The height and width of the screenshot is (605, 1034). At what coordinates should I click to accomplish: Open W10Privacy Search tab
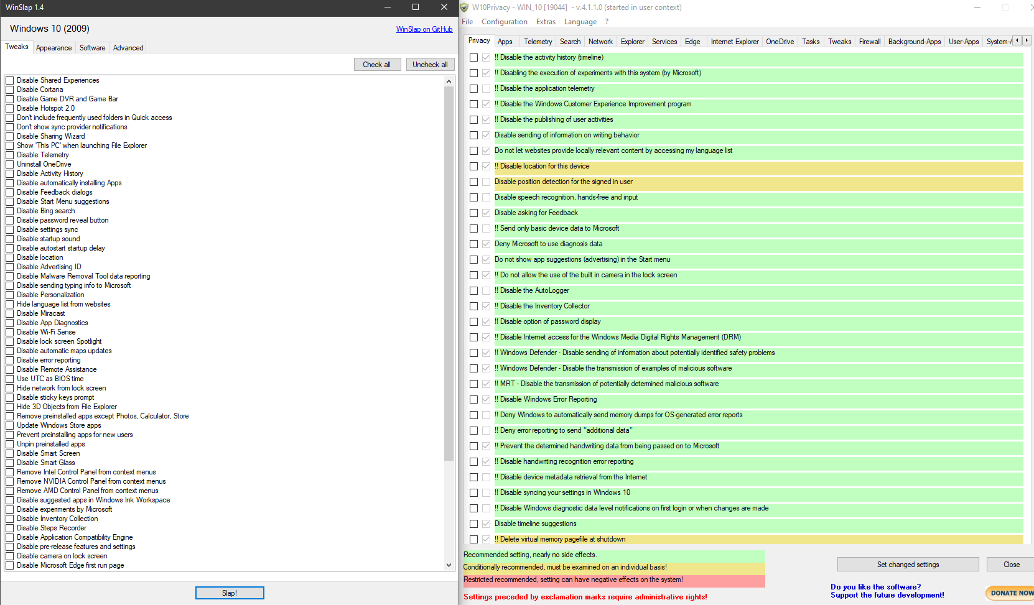570,42
